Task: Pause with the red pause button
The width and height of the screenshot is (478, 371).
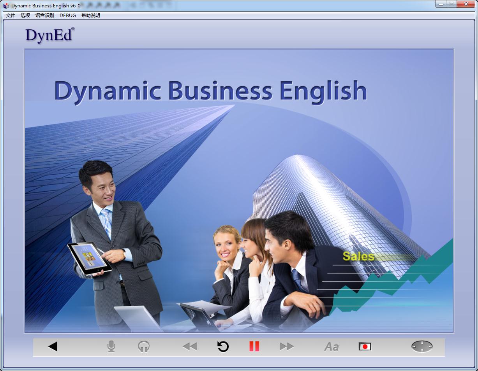Action: [x=254, y=346]
